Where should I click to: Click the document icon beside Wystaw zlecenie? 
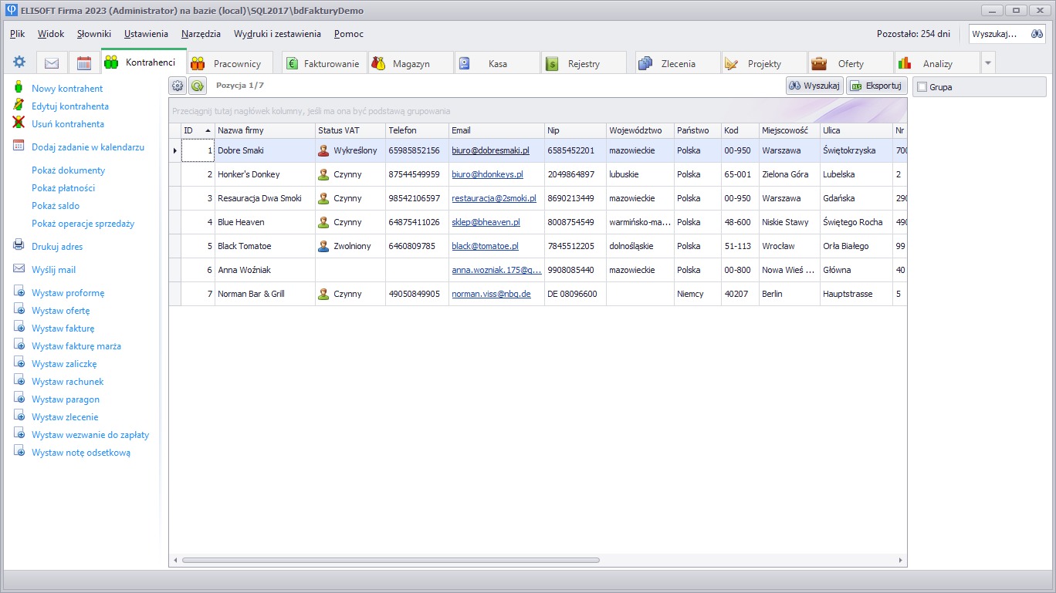point(19,416)
